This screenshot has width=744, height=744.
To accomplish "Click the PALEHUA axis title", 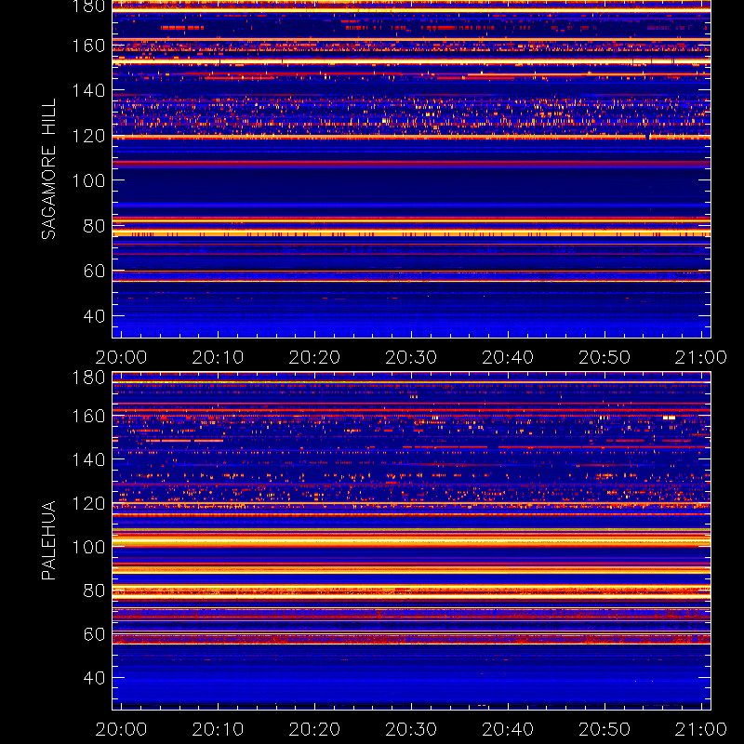I will point(48,540).
